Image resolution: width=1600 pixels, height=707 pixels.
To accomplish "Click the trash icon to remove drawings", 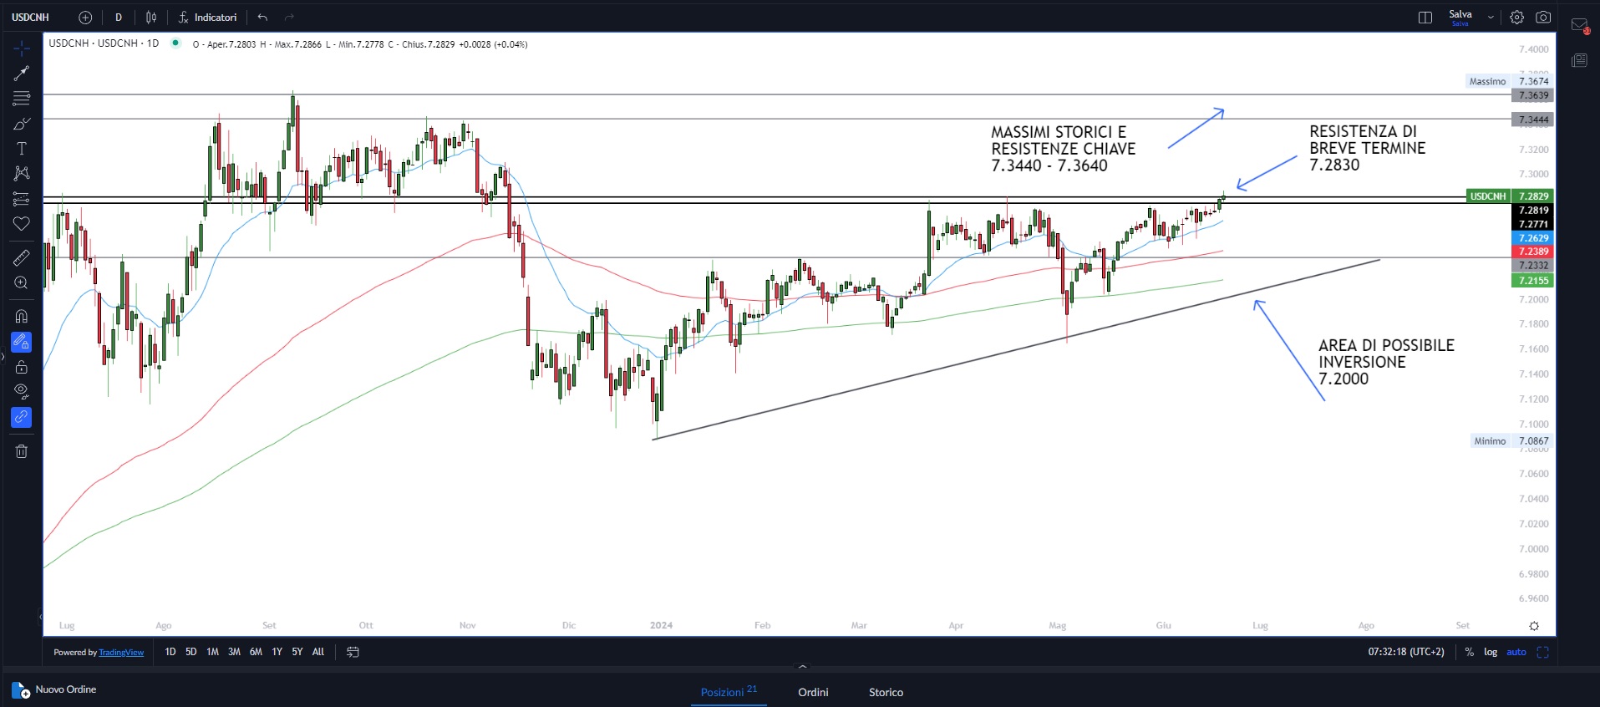I will coord(22,451).
